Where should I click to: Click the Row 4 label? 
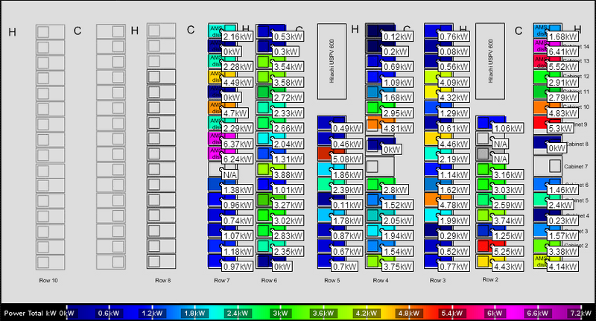point(381,280)
